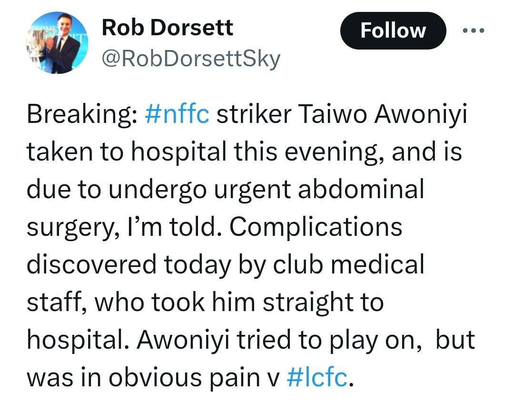Open the @RobDorsettSky handle link
This screenshot has width=514, height=413.
point(191,59)
